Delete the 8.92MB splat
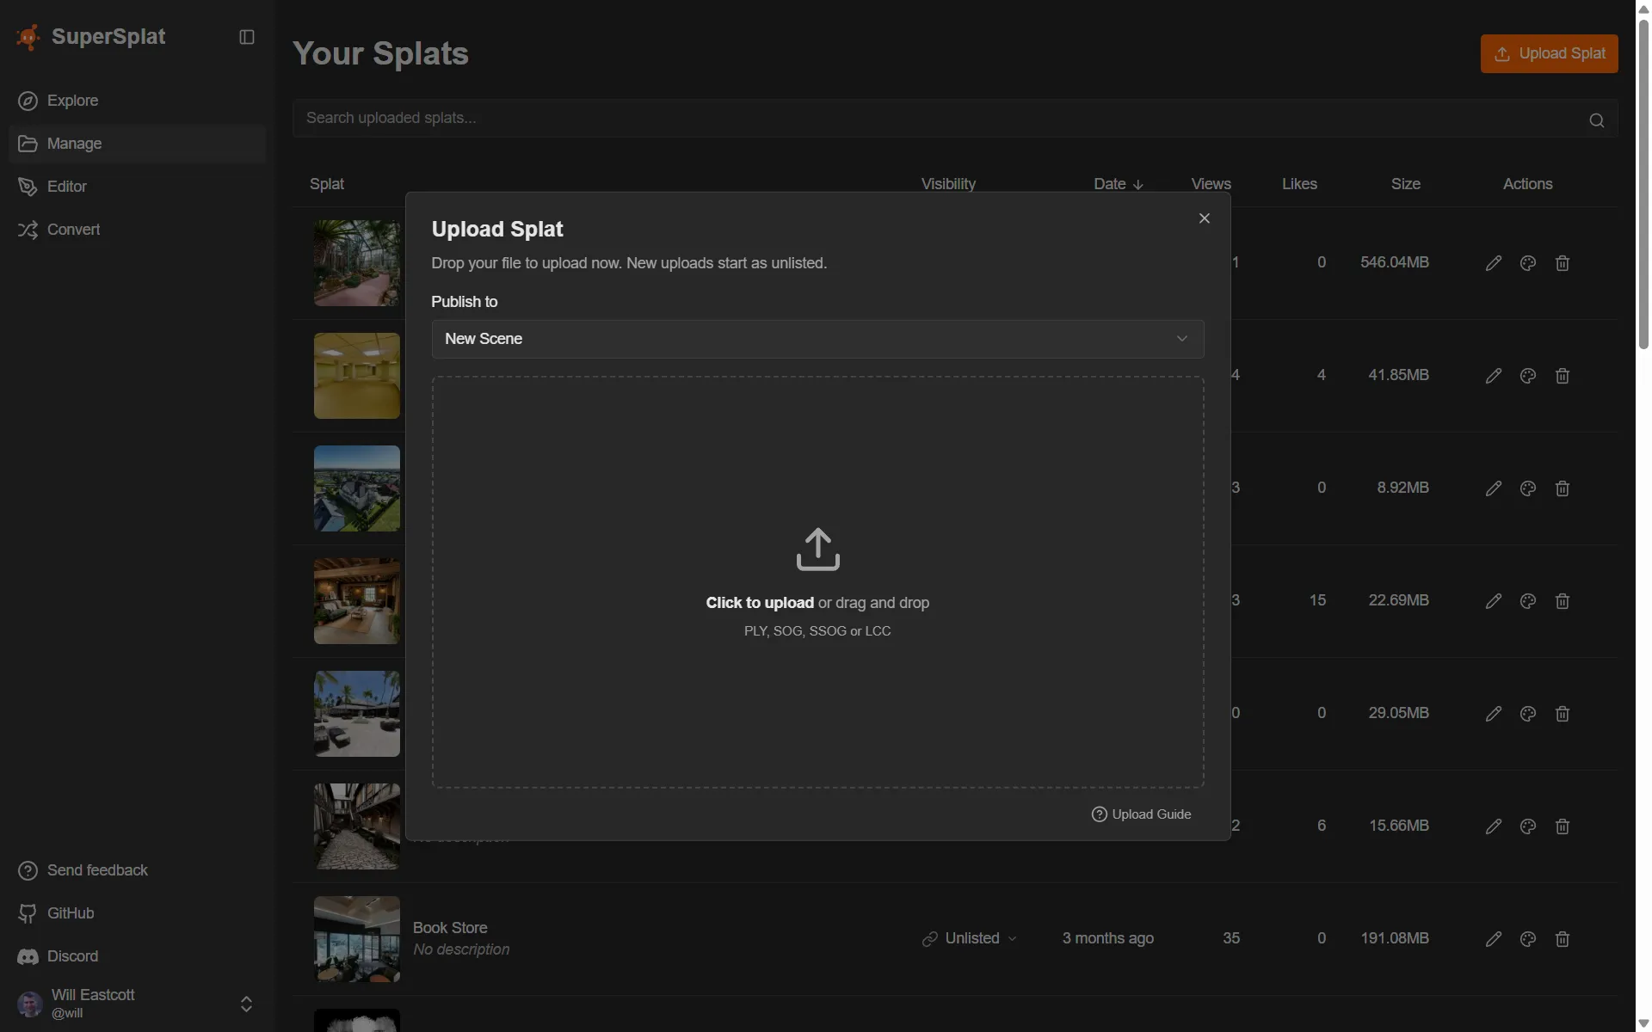The image size is (1652, 1032). tap(1563, 488)
